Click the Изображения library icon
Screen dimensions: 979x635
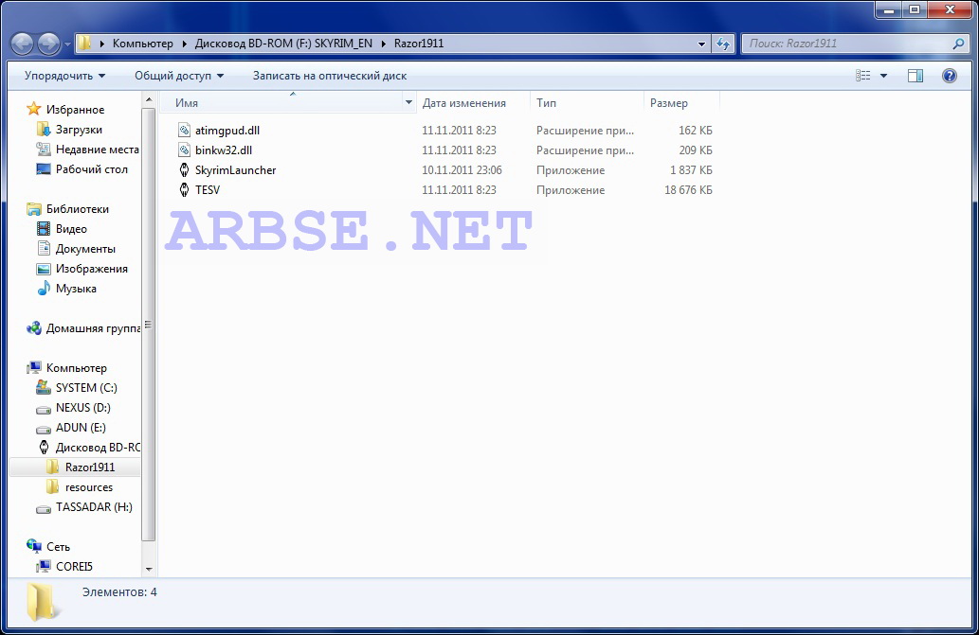click(43, 269)
